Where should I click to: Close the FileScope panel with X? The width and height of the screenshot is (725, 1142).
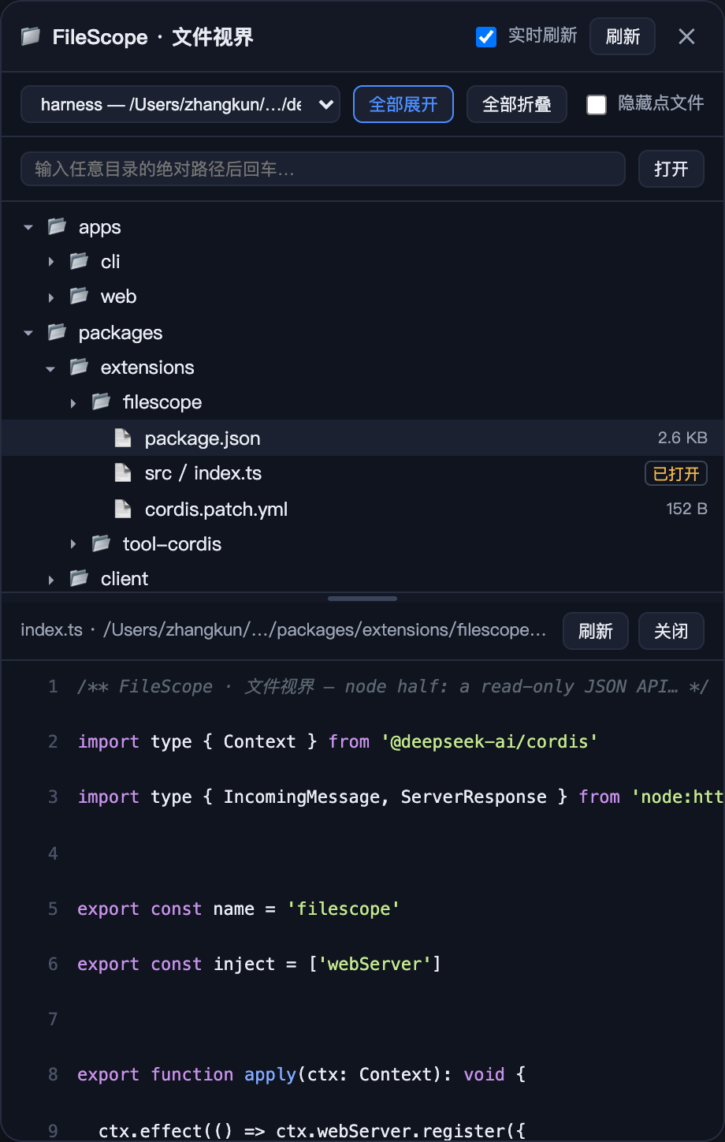point(686,36)
